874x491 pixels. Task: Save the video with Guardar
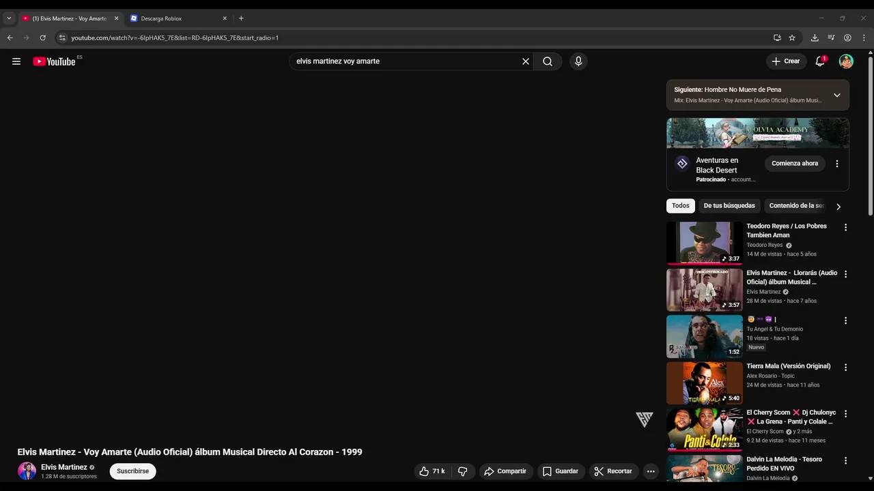point(561,471)
